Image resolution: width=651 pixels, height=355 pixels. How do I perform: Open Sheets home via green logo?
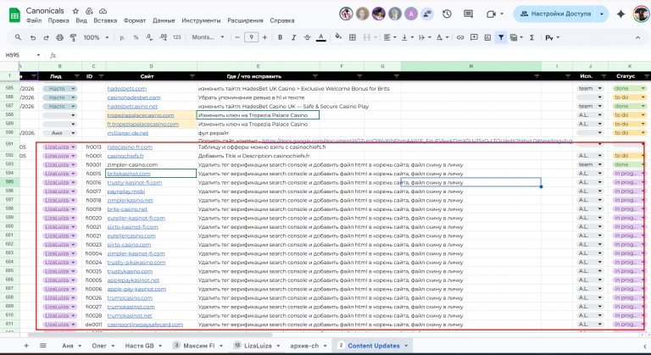pyautogui.click(x=14, y=15)
